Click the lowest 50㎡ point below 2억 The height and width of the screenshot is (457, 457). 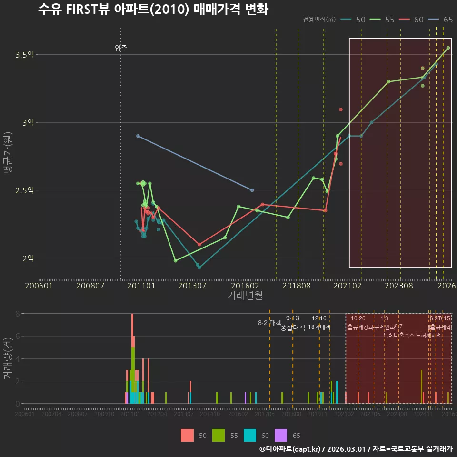pos(199,268)
